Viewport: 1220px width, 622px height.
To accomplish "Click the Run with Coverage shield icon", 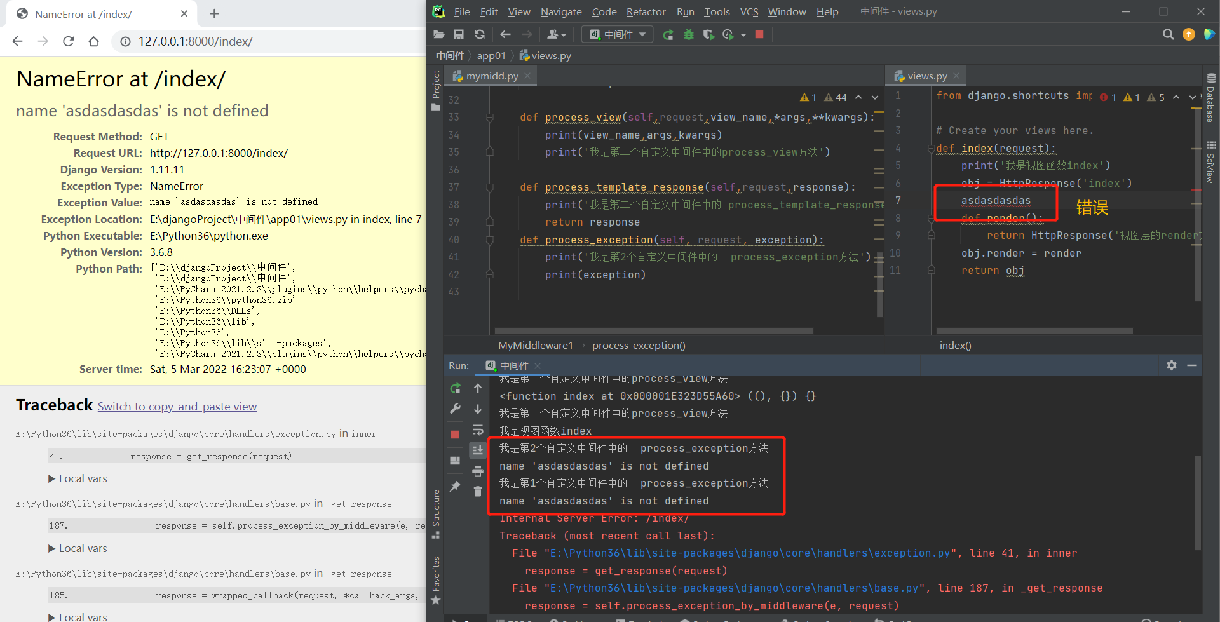I will pos(708,35).
